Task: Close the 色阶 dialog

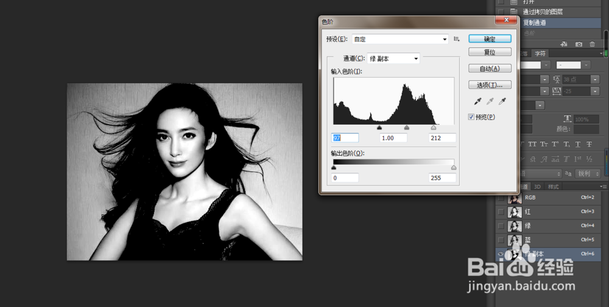Action: tap(506, 20)
